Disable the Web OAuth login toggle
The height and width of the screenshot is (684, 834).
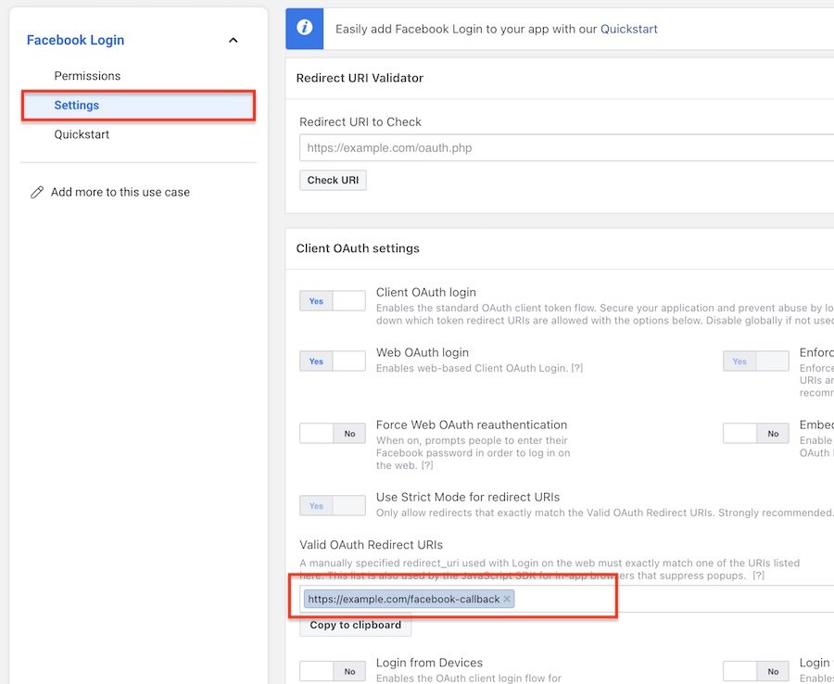pyautogui.click(x=333, y=361)
